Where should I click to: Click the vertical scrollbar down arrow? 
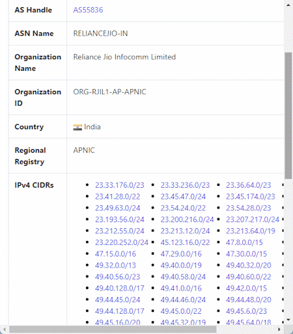click(288, 320)
